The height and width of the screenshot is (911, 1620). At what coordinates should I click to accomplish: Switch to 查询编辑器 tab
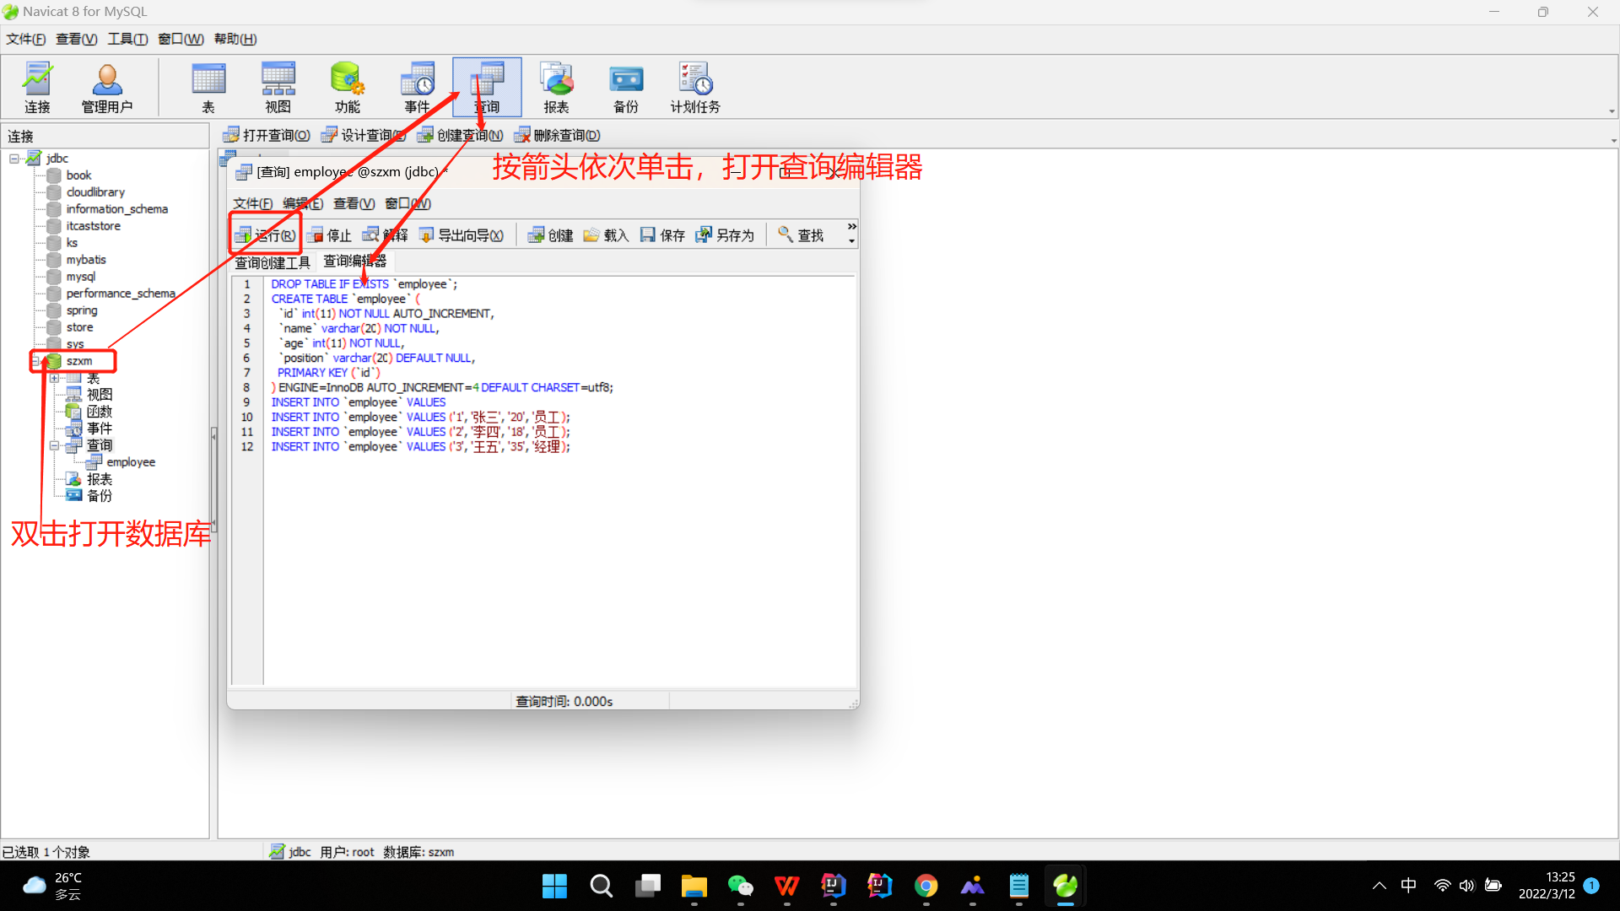355,261
